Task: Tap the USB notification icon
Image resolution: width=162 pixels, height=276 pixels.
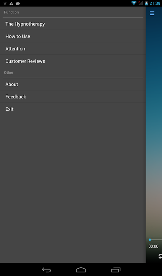Action: (5, 3)
